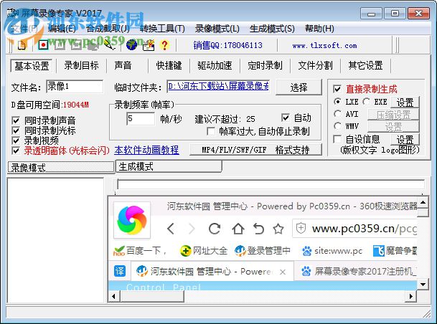Click the blue 译 translate icon in the preview

[120, 271]
